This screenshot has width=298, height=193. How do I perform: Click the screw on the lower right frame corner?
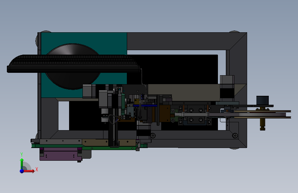[235, 135]
